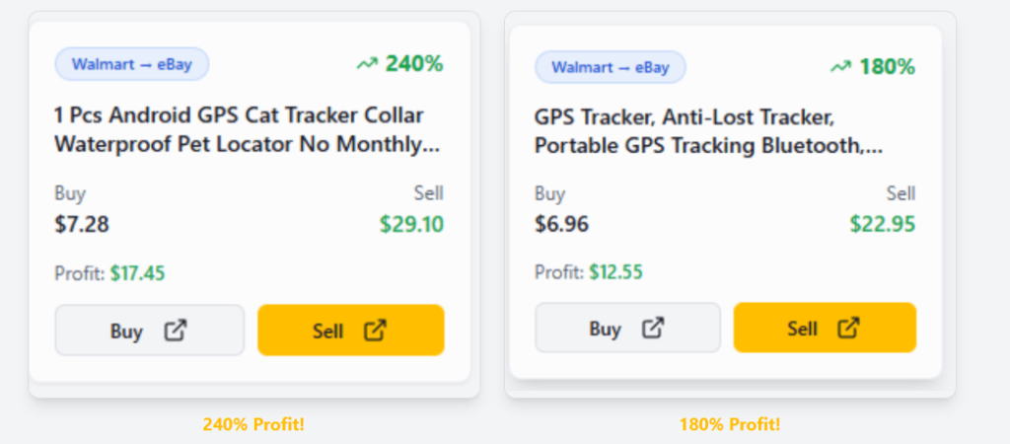Click Walmart → eBay badge on Cat Tracker card
The image size is (1010, 444).
click(131, 64)
